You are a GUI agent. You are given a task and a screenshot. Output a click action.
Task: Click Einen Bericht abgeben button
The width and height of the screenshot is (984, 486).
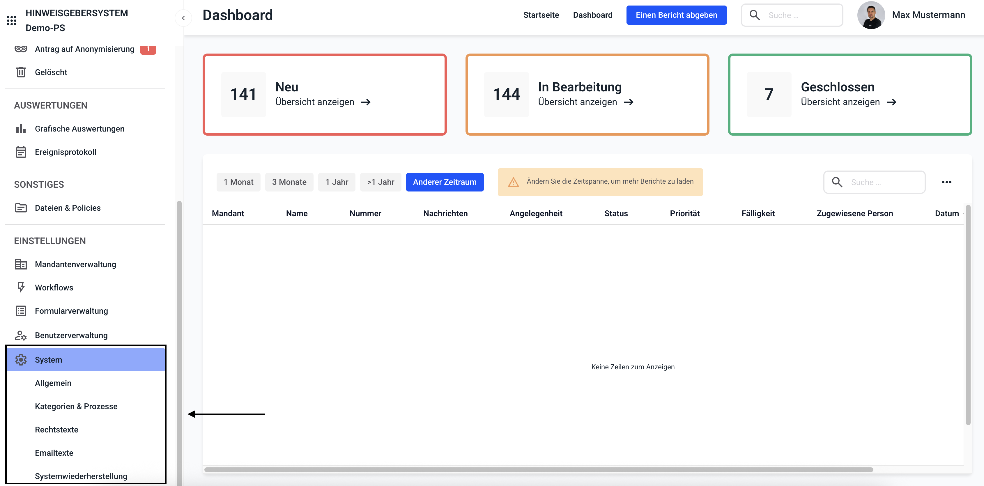676,15
